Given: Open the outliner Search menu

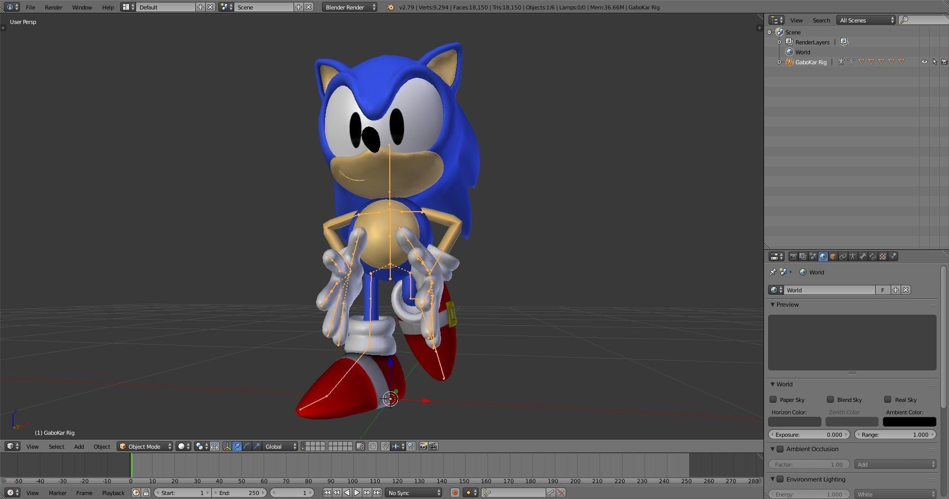Looking at the screenshot, I should (x=821, y=20).
